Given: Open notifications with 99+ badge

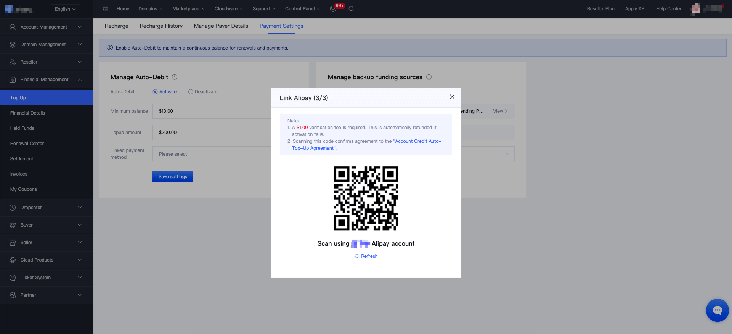Looking at the screenshot, I should [333, 9].
